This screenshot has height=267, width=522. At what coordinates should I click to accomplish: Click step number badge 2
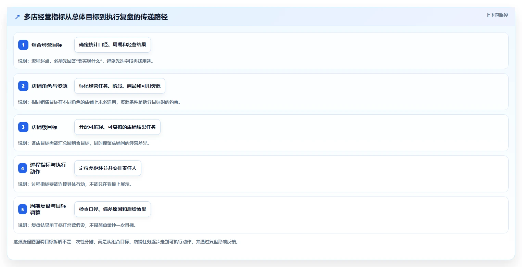[23, 86]
